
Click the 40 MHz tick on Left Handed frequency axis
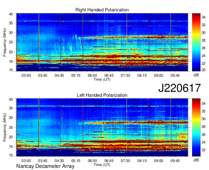[11, 99]
